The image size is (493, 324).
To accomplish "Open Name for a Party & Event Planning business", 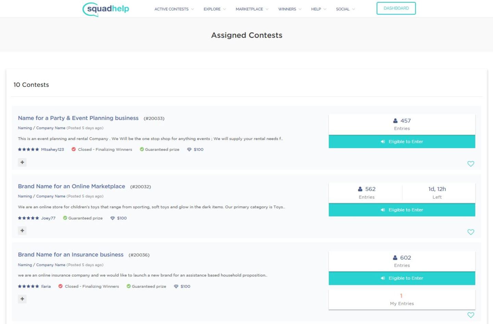I will pos(78,118).
